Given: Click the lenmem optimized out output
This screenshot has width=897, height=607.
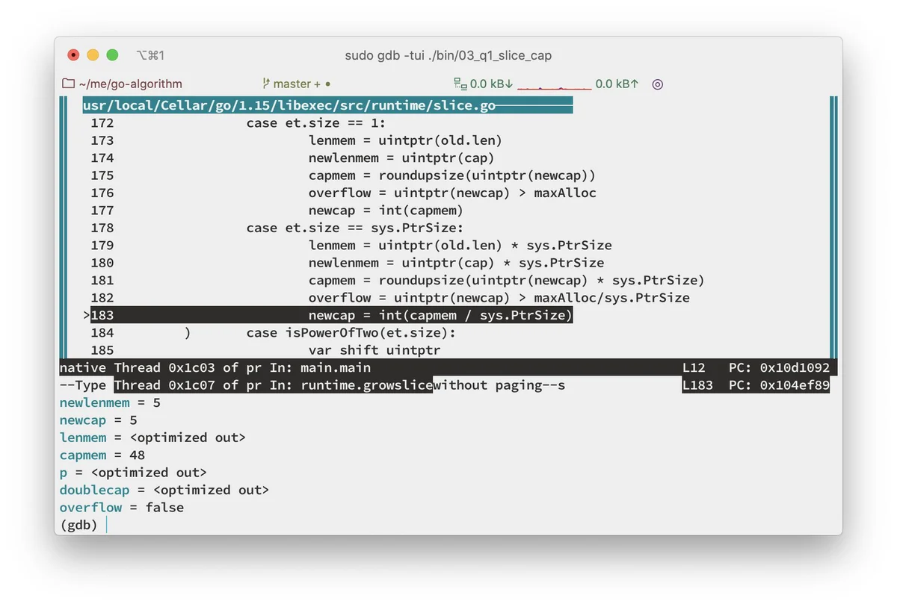Looking at the screenshot, I should (x=152, y=438).
